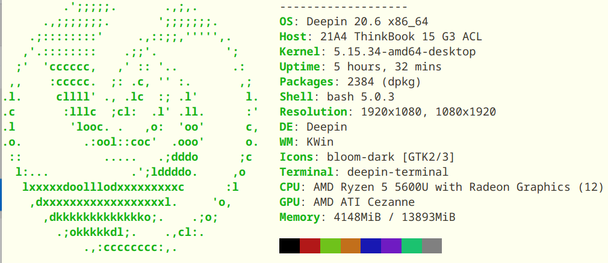The image size is (608, 263).
Task: Click the red color block
Action: (310, 246)
